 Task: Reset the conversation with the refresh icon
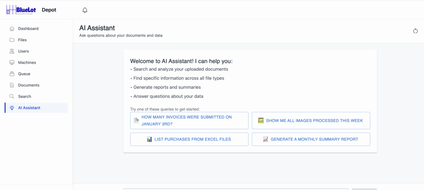[x=415, y=31]
